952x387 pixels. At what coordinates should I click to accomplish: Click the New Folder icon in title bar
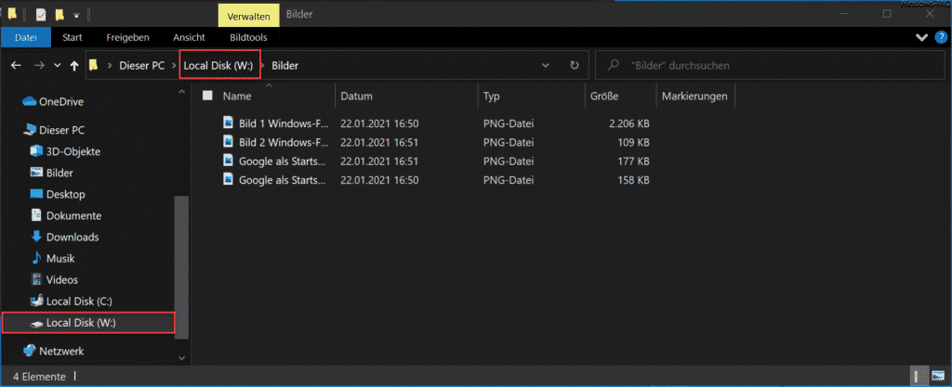click(59, 13)
